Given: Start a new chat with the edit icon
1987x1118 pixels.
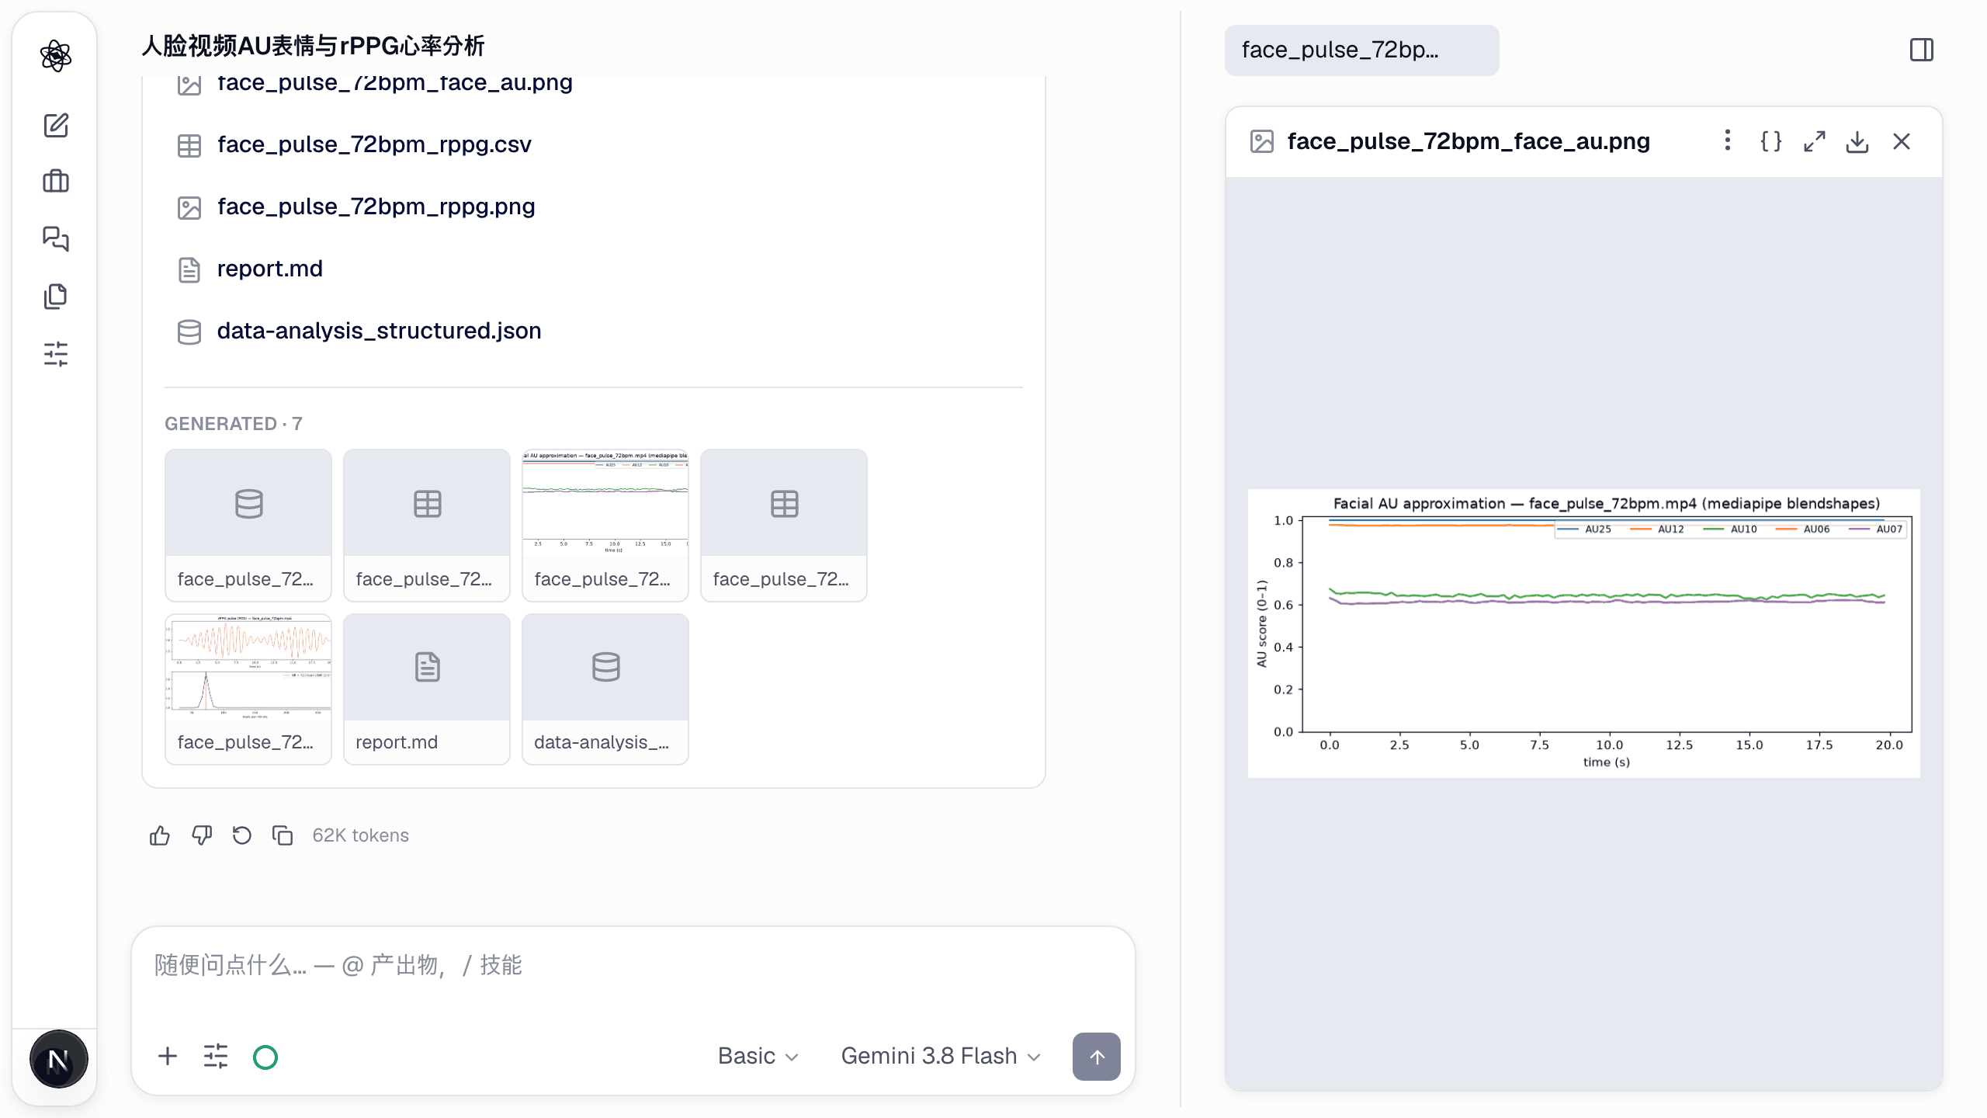Looking at the screenshot, I should (x=56, y=125).
